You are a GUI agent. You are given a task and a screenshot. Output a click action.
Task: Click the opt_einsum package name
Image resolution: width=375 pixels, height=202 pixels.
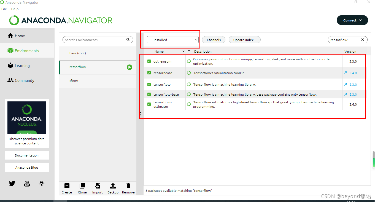(x=162, y=61)
